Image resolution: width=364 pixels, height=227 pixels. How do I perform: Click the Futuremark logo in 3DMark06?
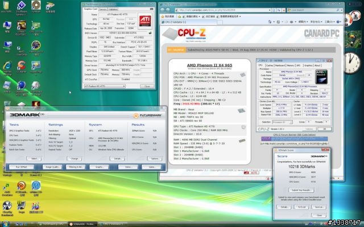pyautogui.click(x=147, y=115)
